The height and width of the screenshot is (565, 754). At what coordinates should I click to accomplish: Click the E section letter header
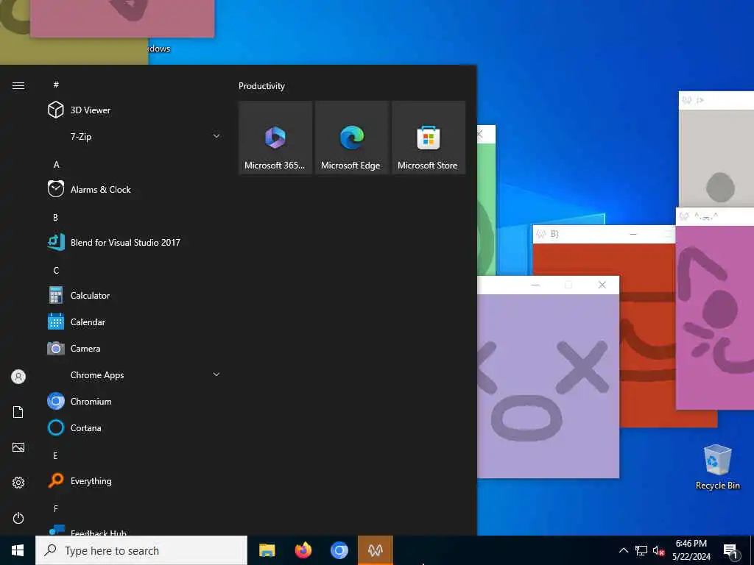coord(55,455)
